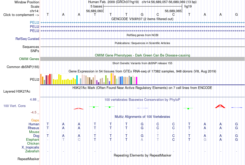Select the Dog species label
Image resolution: width=245 pixels, height=165 pixels.
pos(36,136)
